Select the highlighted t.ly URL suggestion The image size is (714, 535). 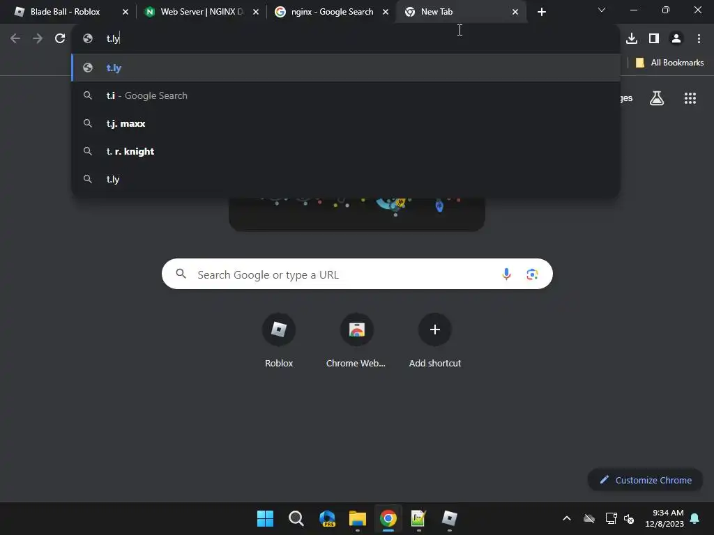(x=346, y=68)
